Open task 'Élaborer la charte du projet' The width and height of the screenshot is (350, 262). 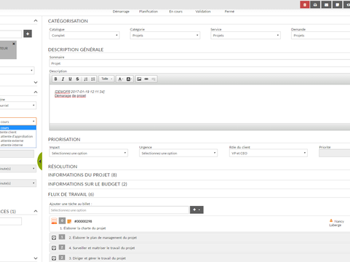(83, 229)
